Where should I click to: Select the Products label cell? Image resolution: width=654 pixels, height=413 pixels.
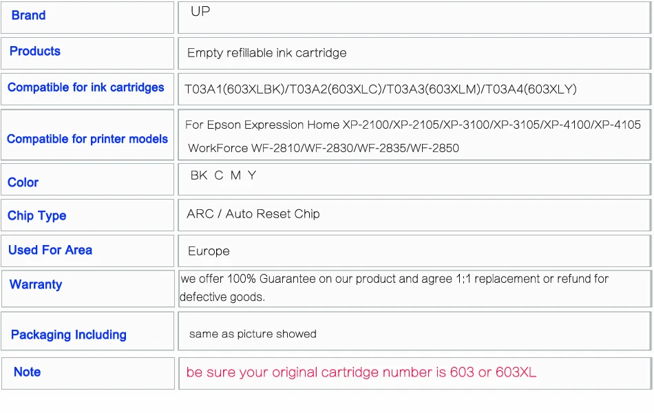point(35,52)
